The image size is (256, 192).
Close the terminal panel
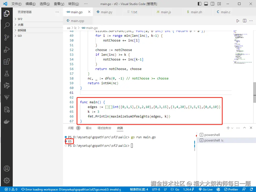point(251,128)
